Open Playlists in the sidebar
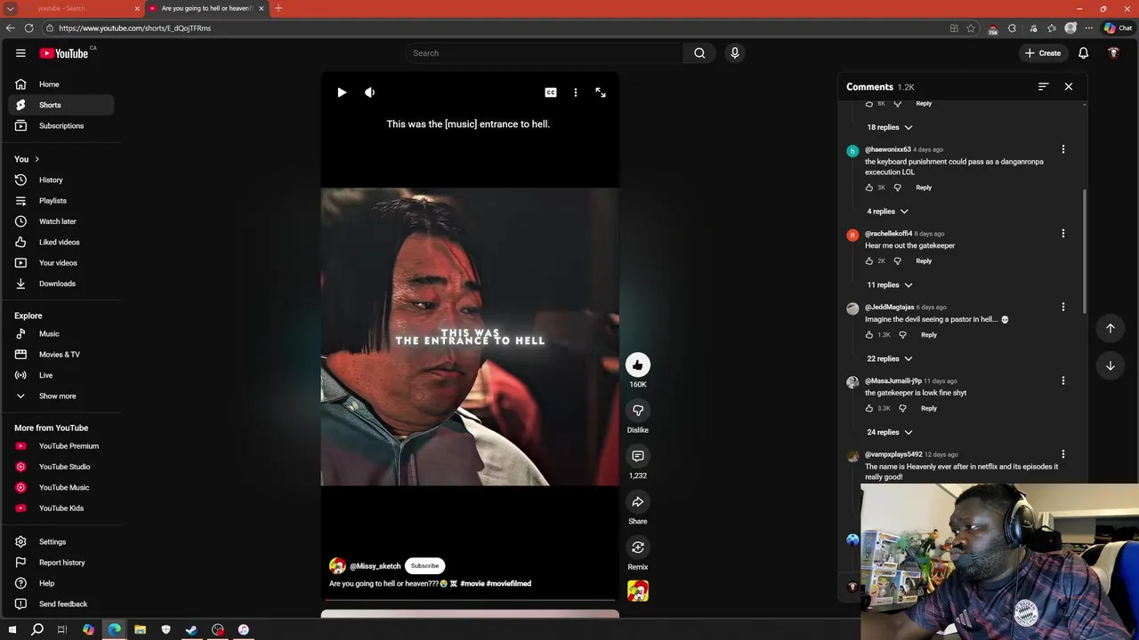This screenshot has width=1139, height=640. click(x=61, y=201)
